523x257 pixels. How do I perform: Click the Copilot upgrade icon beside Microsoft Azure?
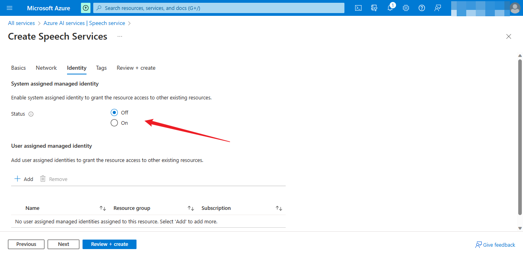(x=86, y=8)
